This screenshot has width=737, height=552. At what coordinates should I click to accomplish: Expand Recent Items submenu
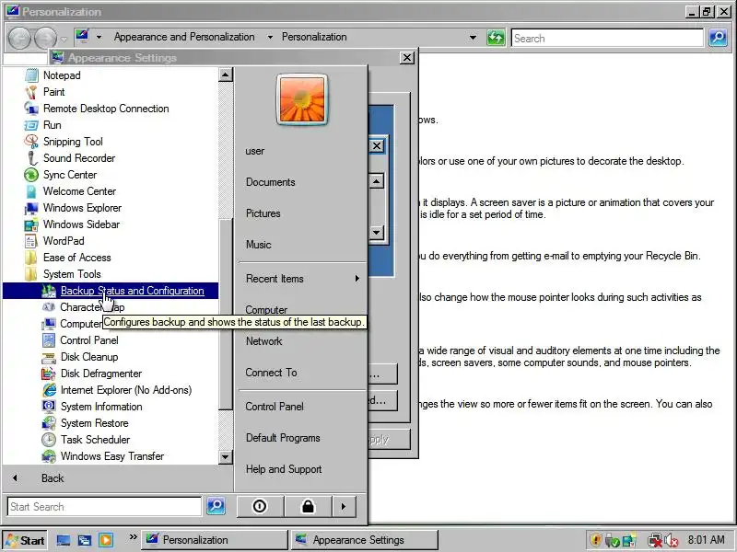click(302, 279)
